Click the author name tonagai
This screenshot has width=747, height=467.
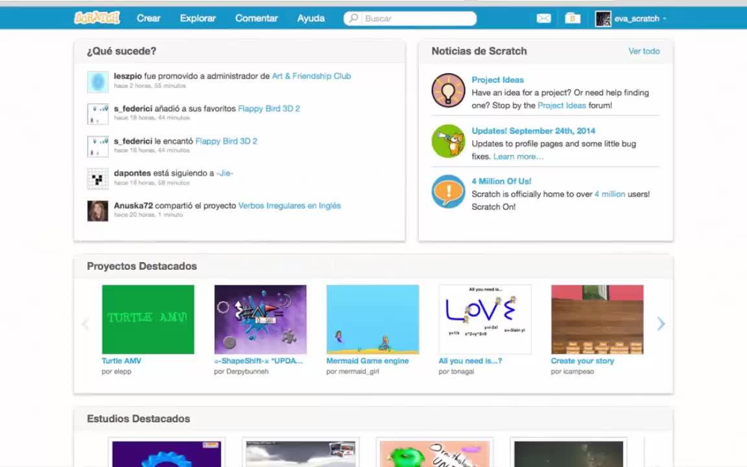click(462, 371)
